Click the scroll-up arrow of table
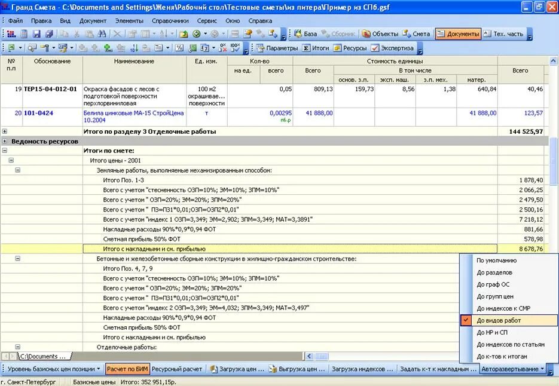This screenshot has height=386, width=559. pos(553,61)
